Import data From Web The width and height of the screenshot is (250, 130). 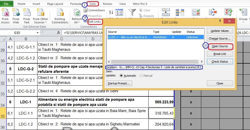pyautogui.click(x=16, y=16)
